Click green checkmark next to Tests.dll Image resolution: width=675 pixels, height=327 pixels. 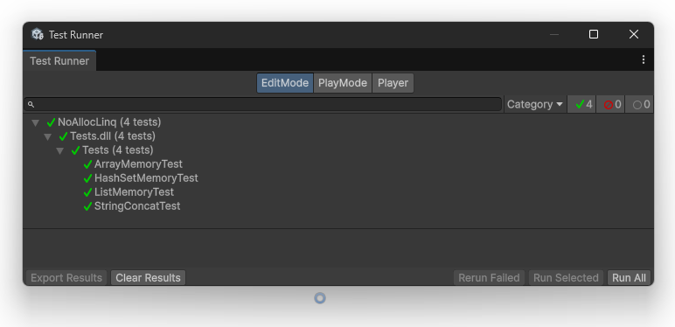tap(63, 136)
